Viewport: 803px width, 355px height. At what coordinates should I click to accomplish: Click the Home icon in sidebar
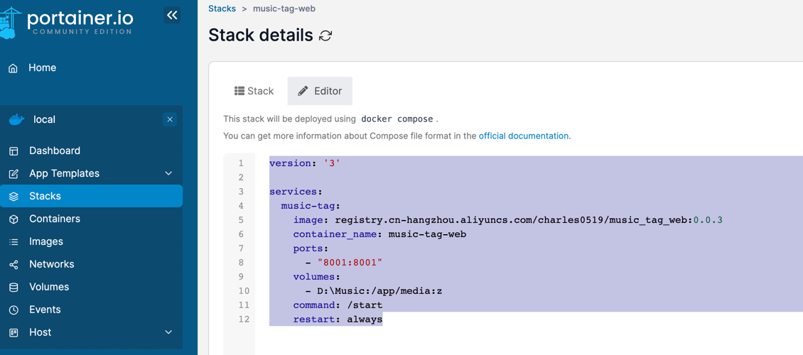[x=14, y=68]
